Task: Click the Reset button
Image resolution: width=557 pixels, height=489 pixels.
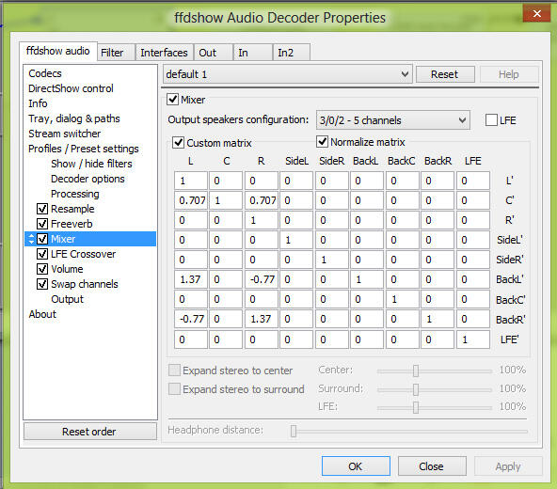Action: 445,74
